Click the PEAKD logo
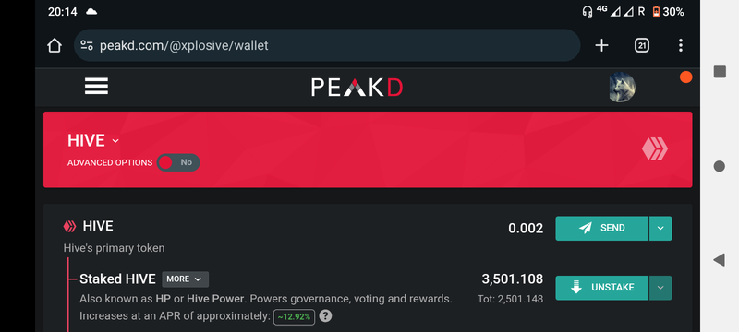Image resolution: width=739 pixels, height=332 pixels. tap(357, 88)
